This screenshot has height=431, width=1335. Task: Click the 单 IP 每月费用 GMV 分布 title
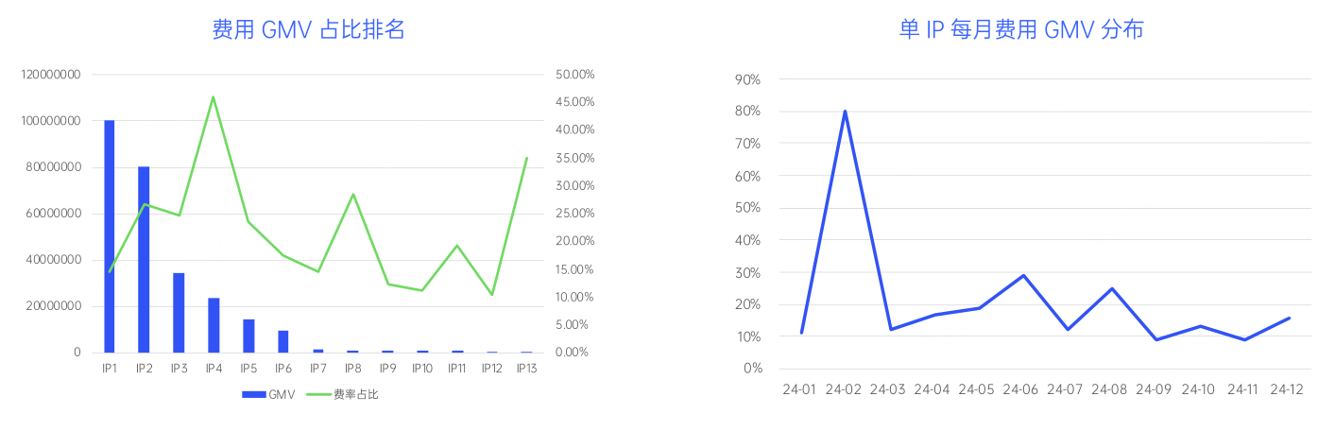click(1021, 30)
